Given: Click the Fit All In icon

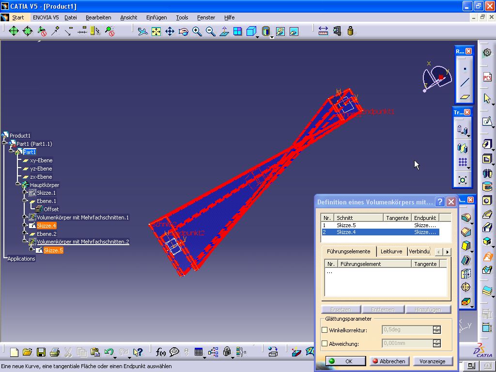Looking at the screenshot, I should [156, 31].
